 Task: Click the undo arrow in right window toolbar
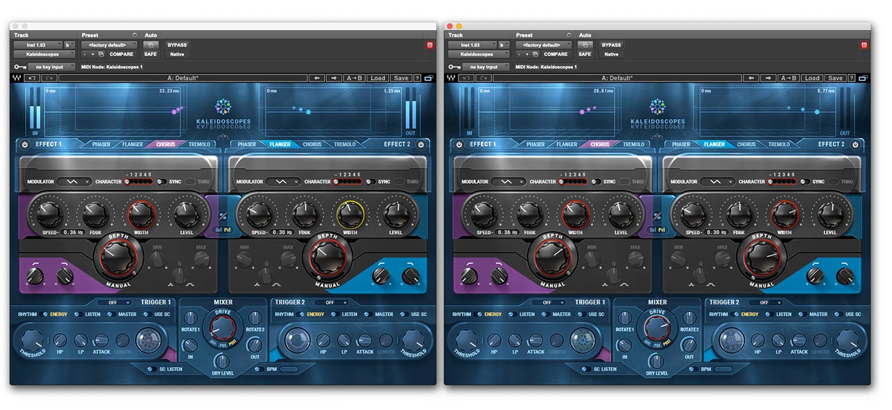click(466, 78)
